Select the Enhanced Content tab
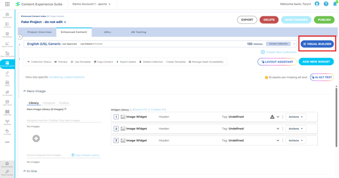Viewport: 339px width, 178px height. coord(74,32)
